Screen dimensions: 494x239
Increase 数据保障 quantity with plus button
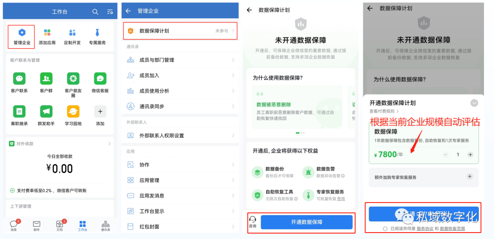(x=470, y=155)
